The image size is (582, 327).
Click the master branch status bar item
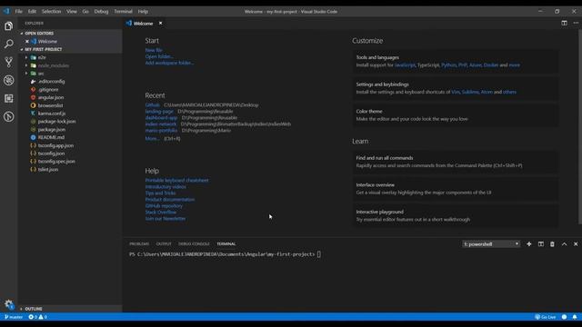tap(14, 317)
